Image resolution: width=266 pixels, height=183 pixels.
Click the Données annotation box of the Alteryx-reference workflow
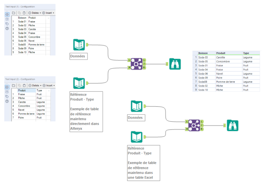tap(79, 56)
